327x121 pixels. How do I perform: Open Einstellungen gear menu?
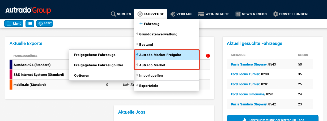(x=290, y=14)
